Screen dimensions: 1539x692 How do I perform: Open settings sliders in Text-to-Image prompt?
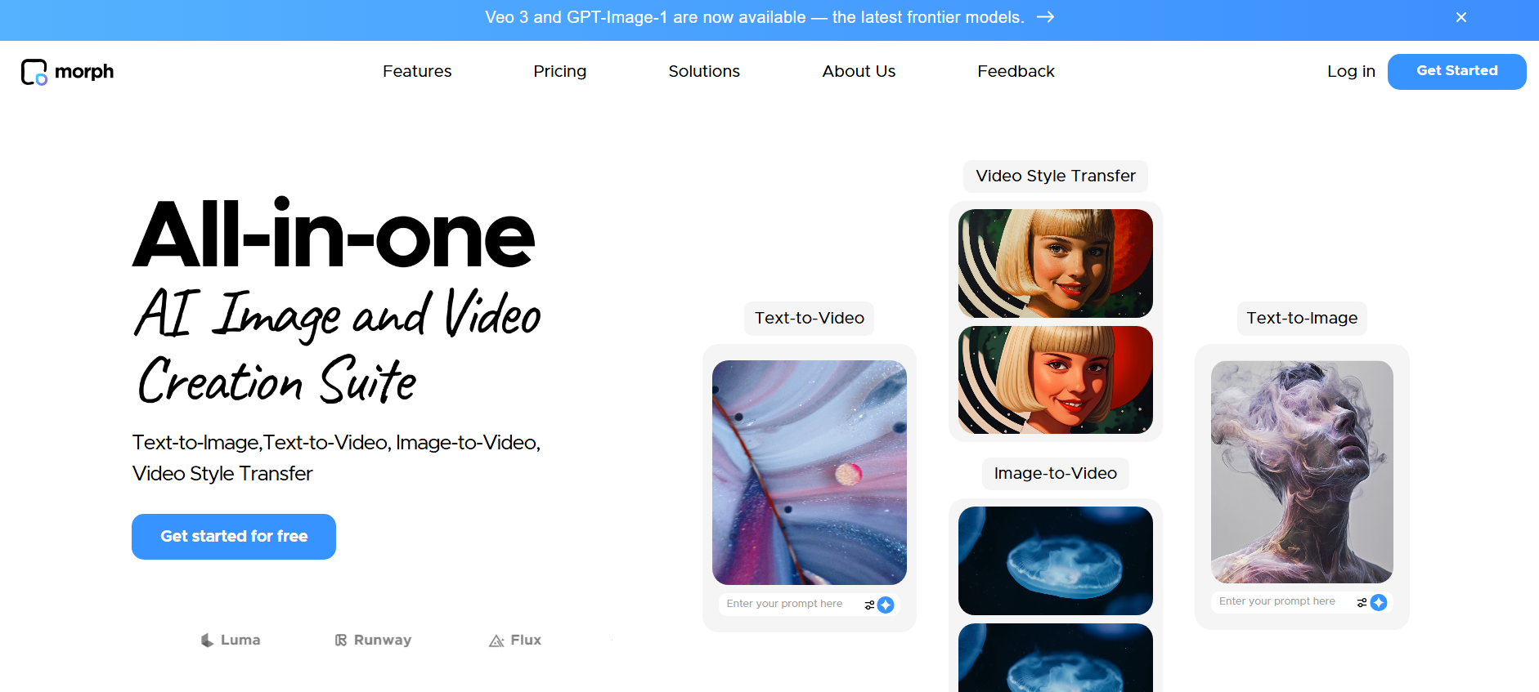pyautogui.click(x=1362, y=602)
